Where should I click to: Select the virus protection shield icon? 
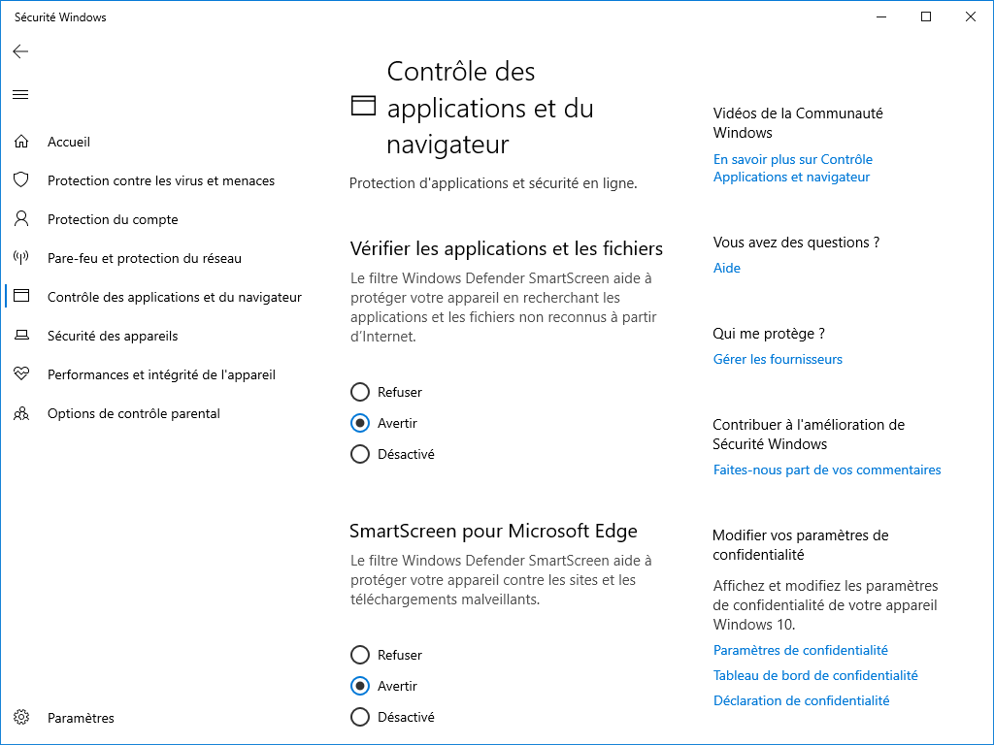[21, 179]
